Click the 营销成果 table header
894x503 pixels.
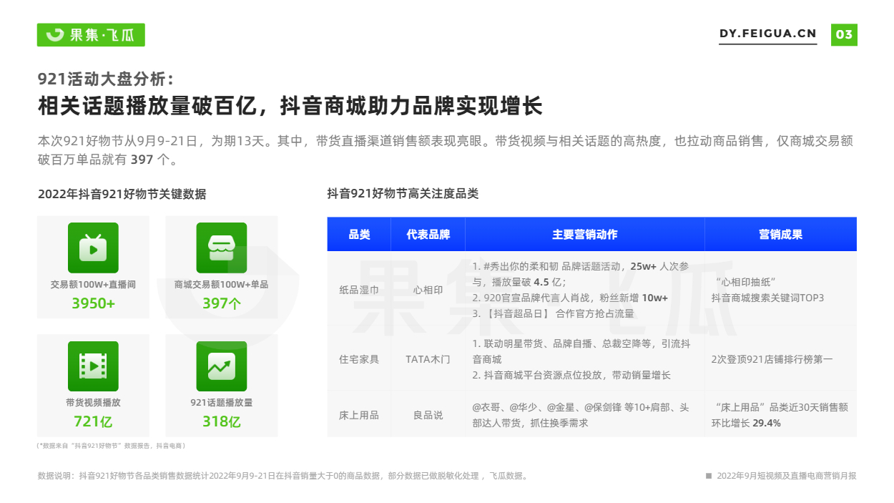pyautogui.click(x=781, y=235)
